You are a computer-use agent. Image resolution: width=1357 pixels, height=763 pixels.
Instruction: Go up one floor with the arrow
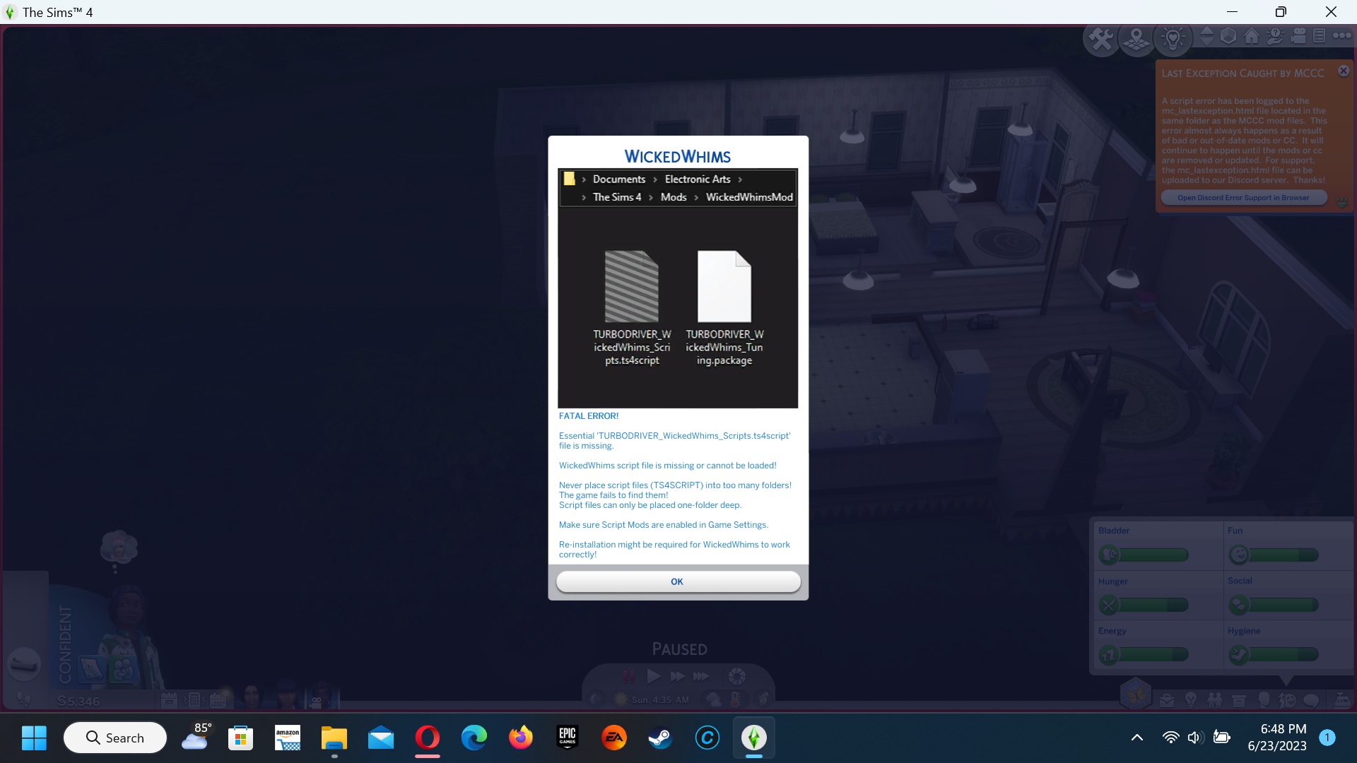tap(1207, 30)
